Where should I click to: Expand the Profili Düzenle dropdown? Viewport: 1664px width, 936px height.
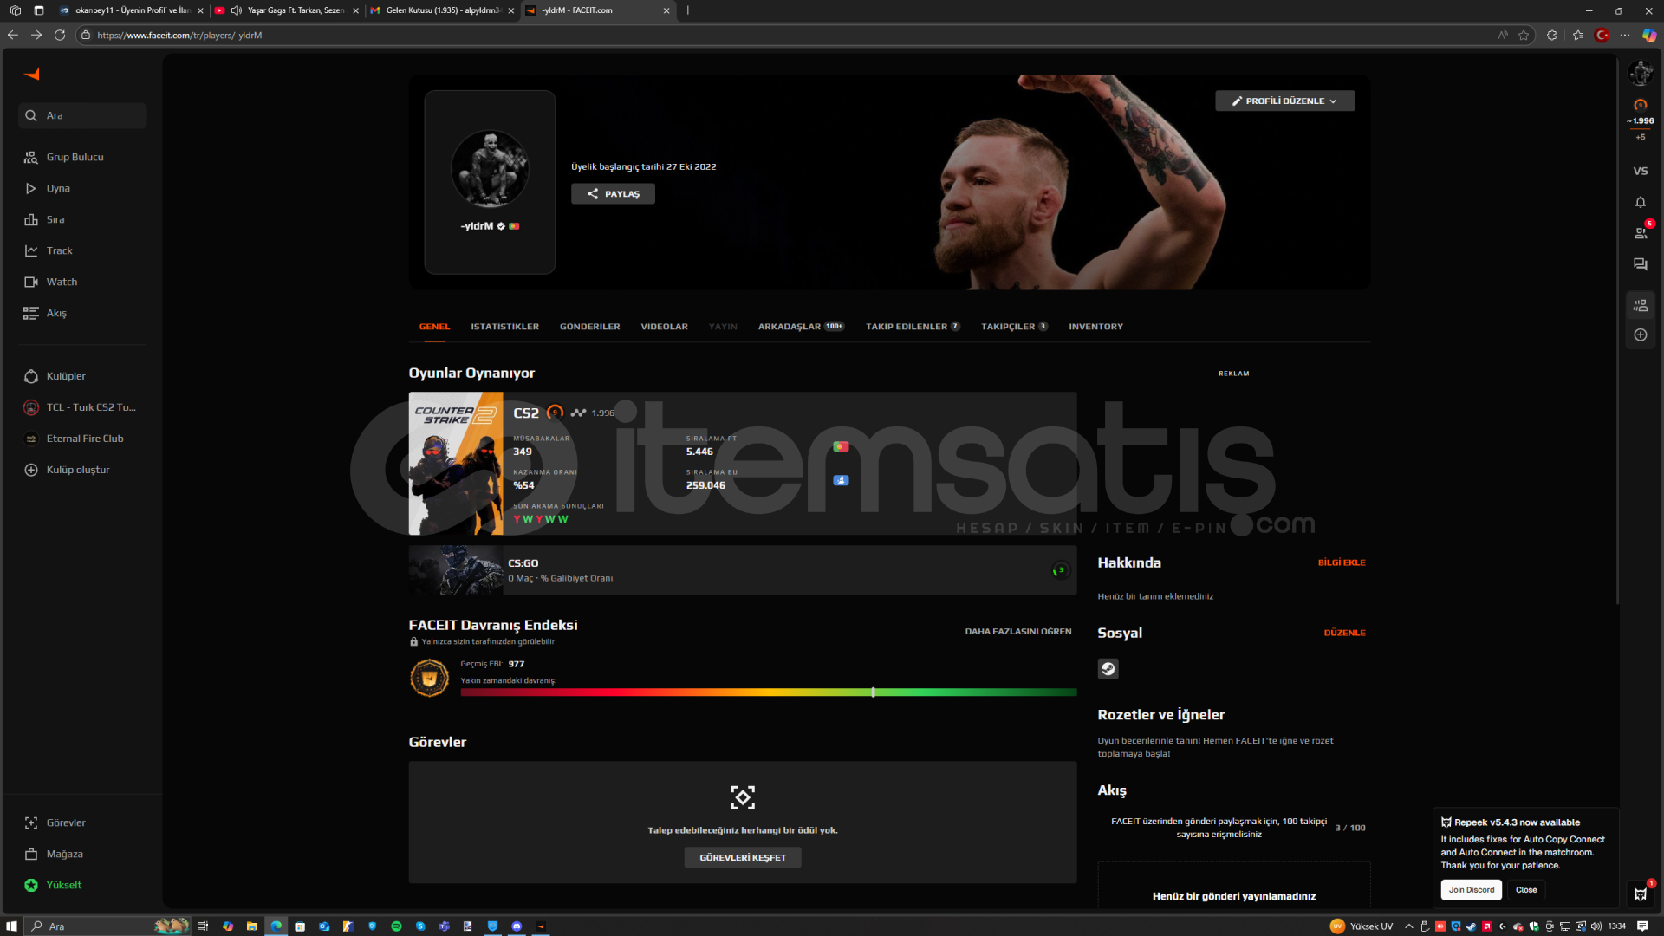point(1284,101)
